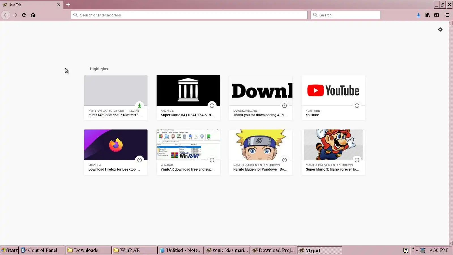
Task: Open the Downloads arrow in the toolbar
Action: (418, 15)
